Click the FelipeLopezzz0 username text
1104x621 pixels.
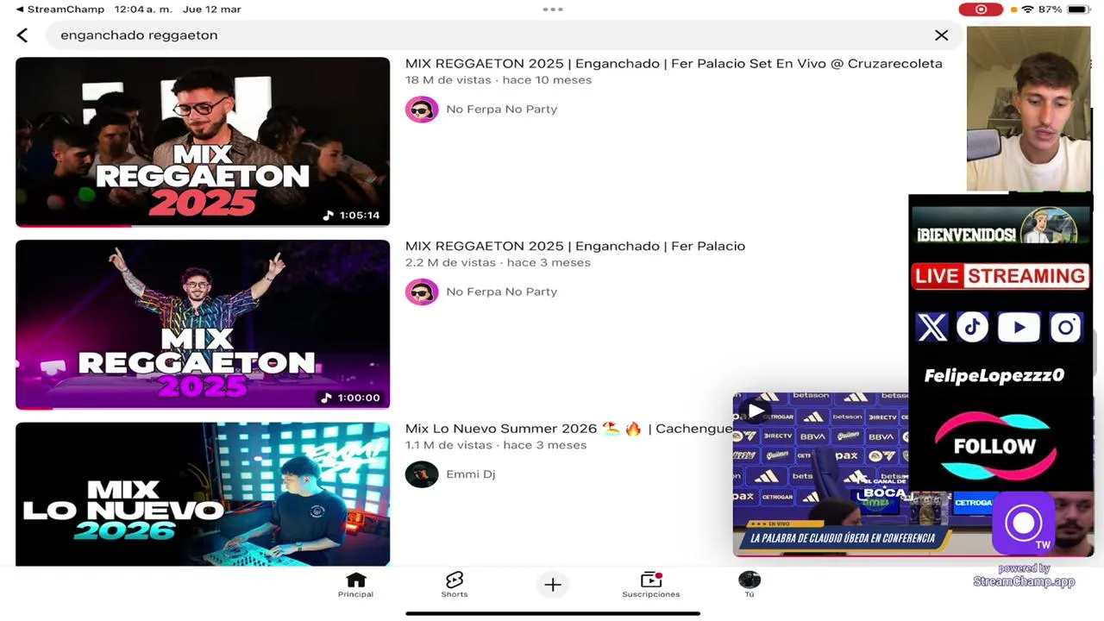[994, 375]
